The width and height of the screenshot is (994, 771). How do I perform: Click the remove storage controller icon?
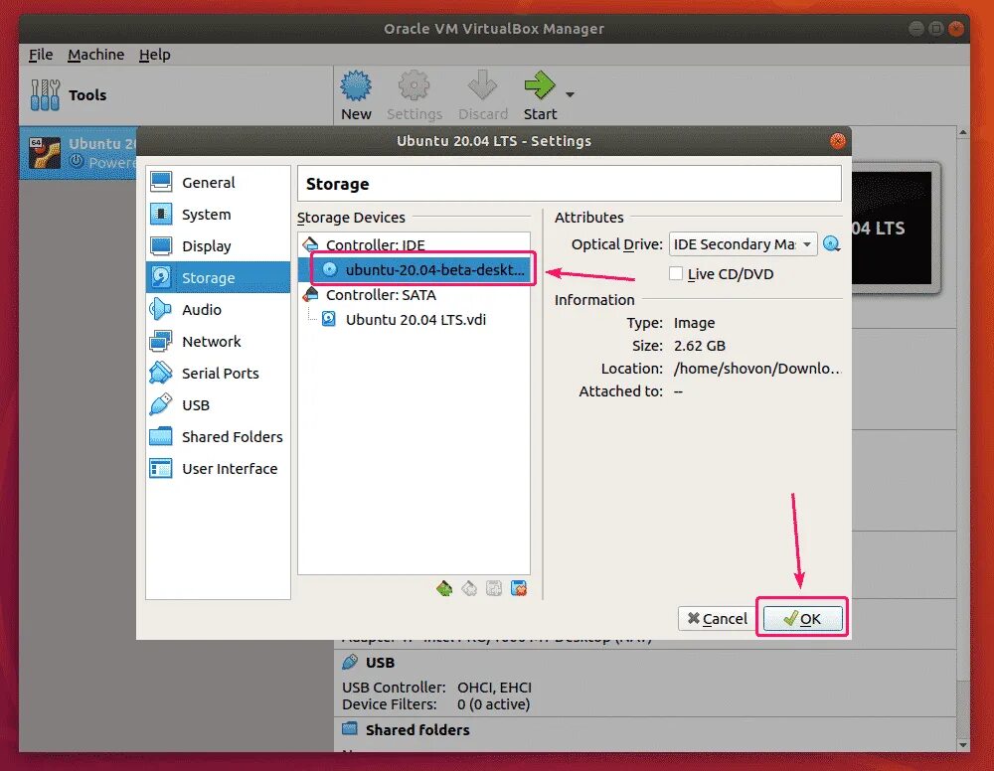[469, 588]
